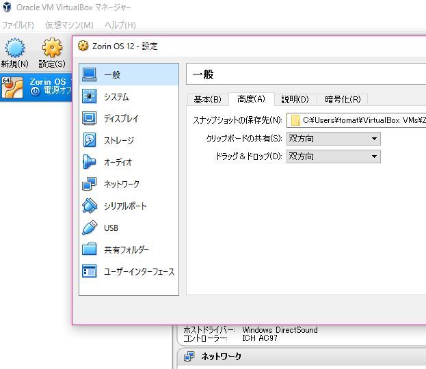Expand the クリップボードの共有 dropdown

tap(333, 139)
